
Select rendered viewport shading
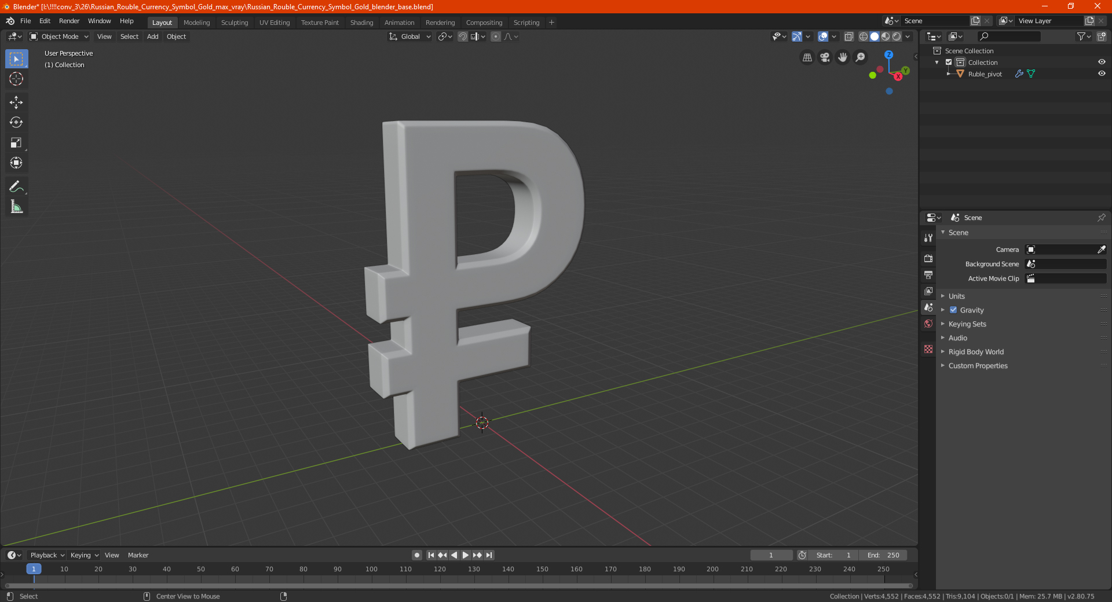coord(897,36)
